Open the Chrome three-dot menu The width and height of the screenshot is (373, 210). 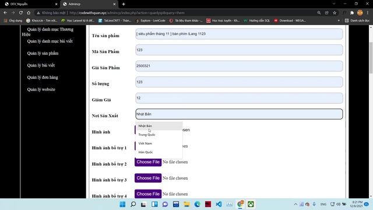click(x=368, y=13)
